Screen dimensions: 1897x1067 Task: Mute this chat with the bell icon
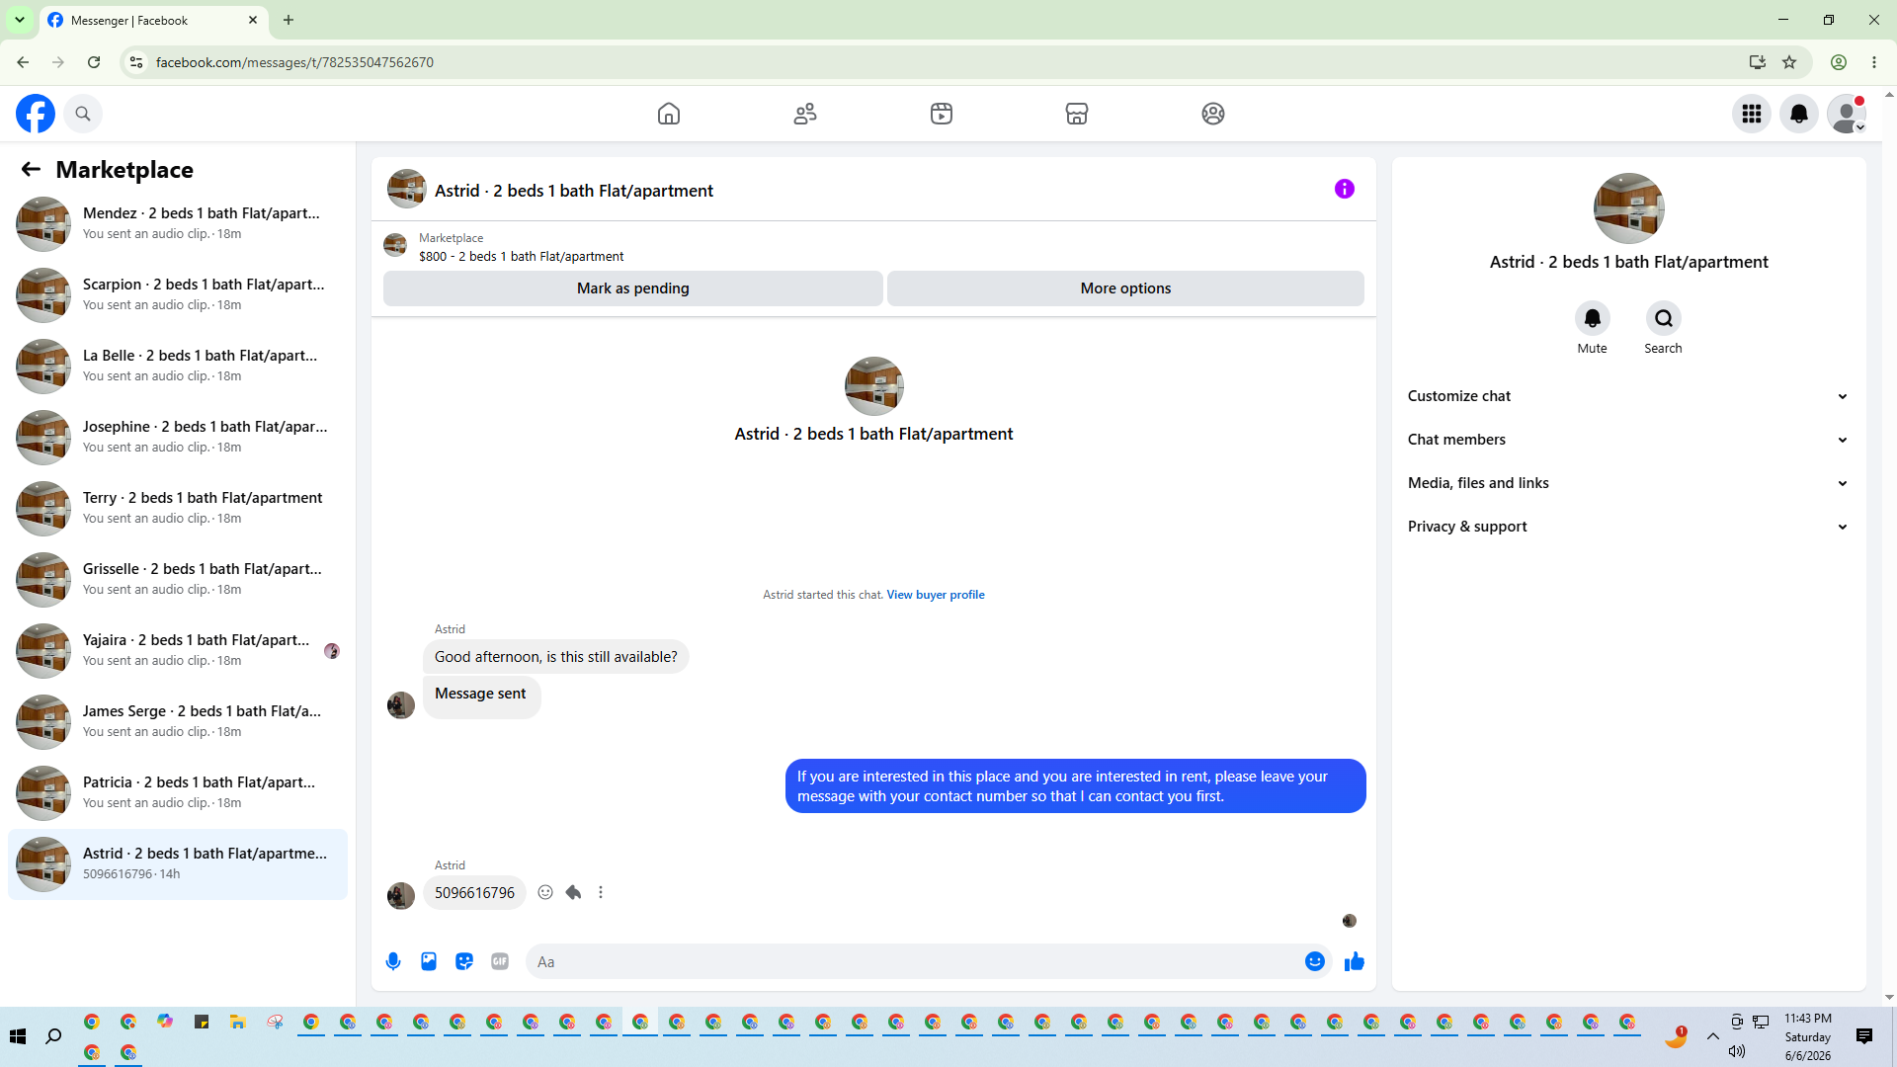coord(1593,318)
